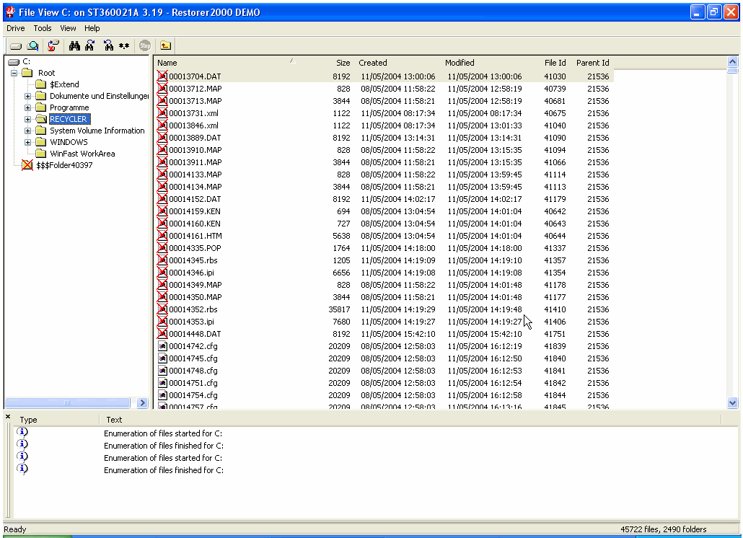Open the View menu

[x=68, y=28]
